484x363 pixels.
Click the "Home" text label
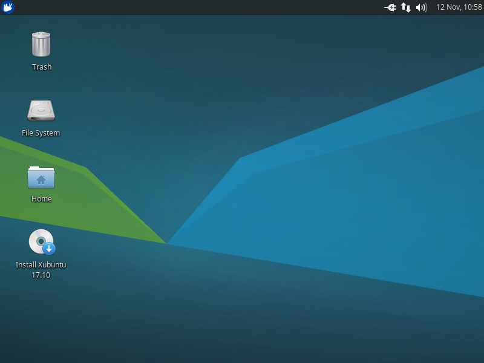[x=42, y=199]
